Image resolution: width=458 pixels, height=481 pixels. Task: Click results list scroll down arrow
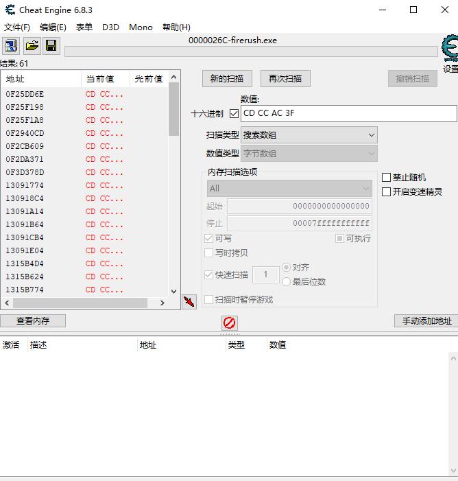coord(174,291)
